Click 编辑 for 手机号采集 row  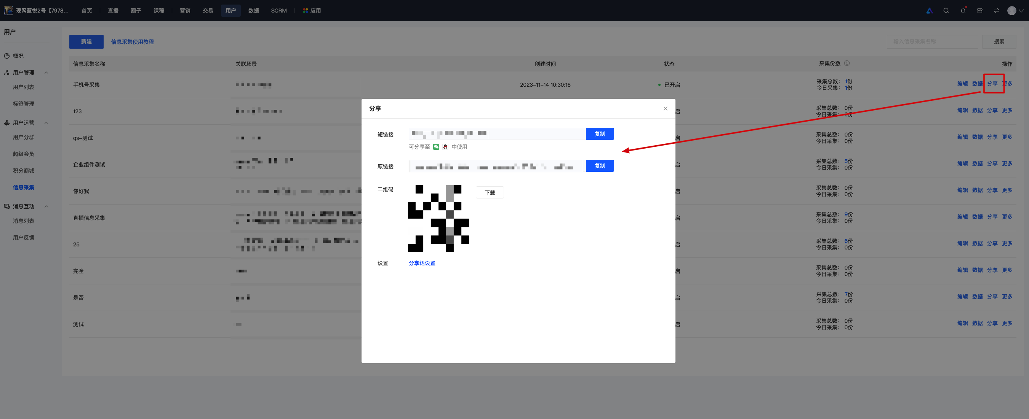point(962,84)
